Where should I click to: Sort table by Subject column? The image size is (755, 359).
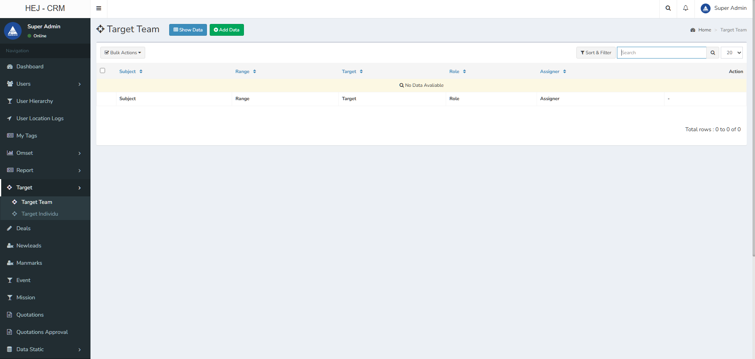(x=131, y=71)
